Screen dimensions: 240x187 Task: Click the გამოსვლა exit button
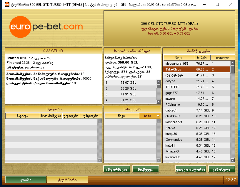[222, 169]
